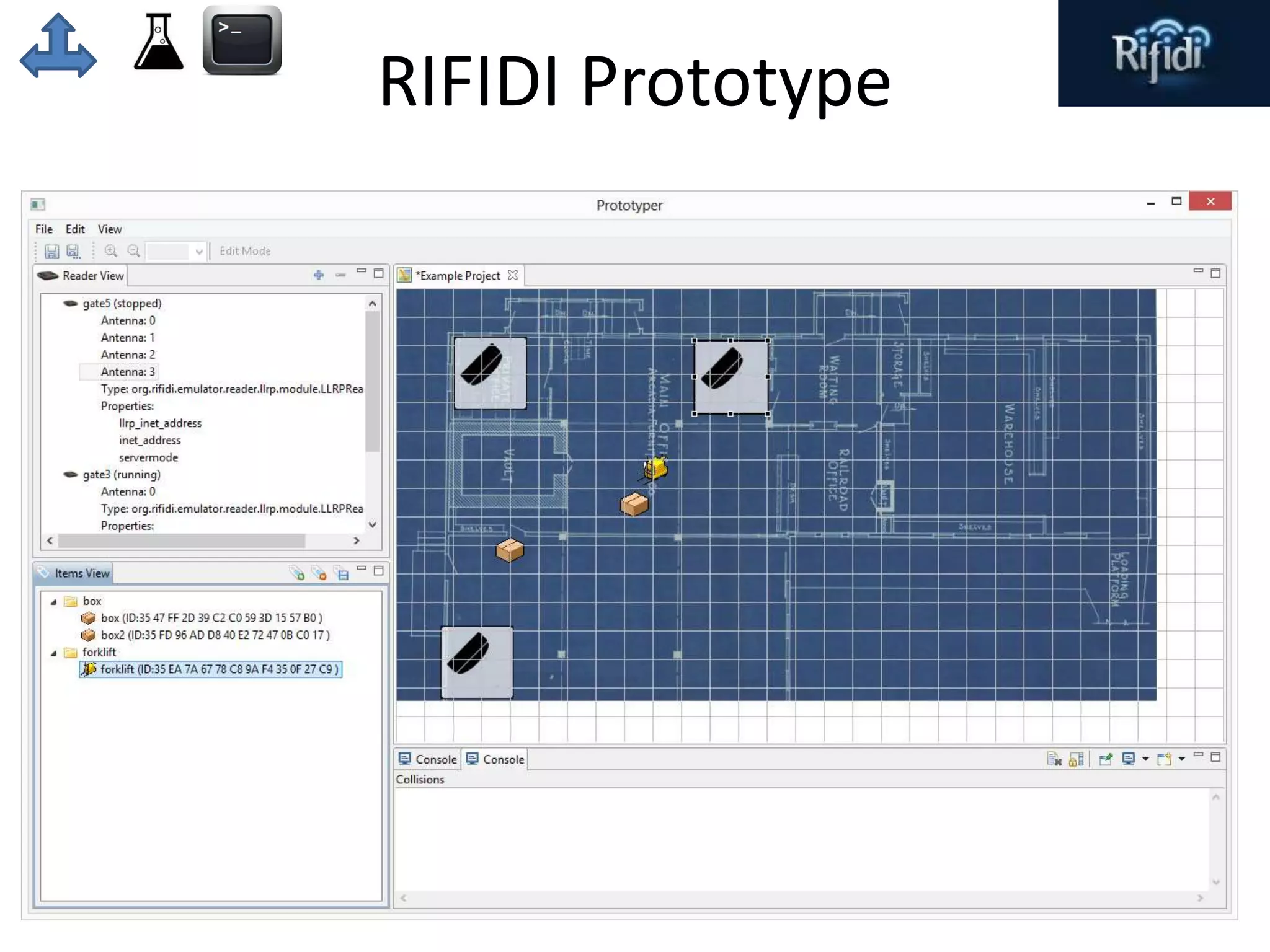Click Reader View vertical scrollbar up arrow

(373, 304)
